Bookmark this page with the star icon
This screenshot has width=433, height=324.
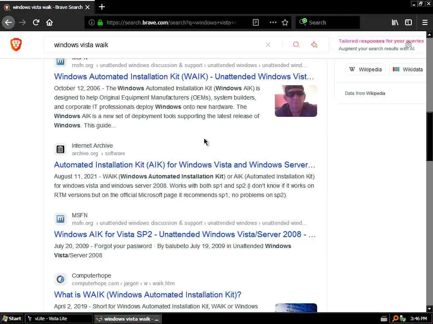click(x=285, y=23)
